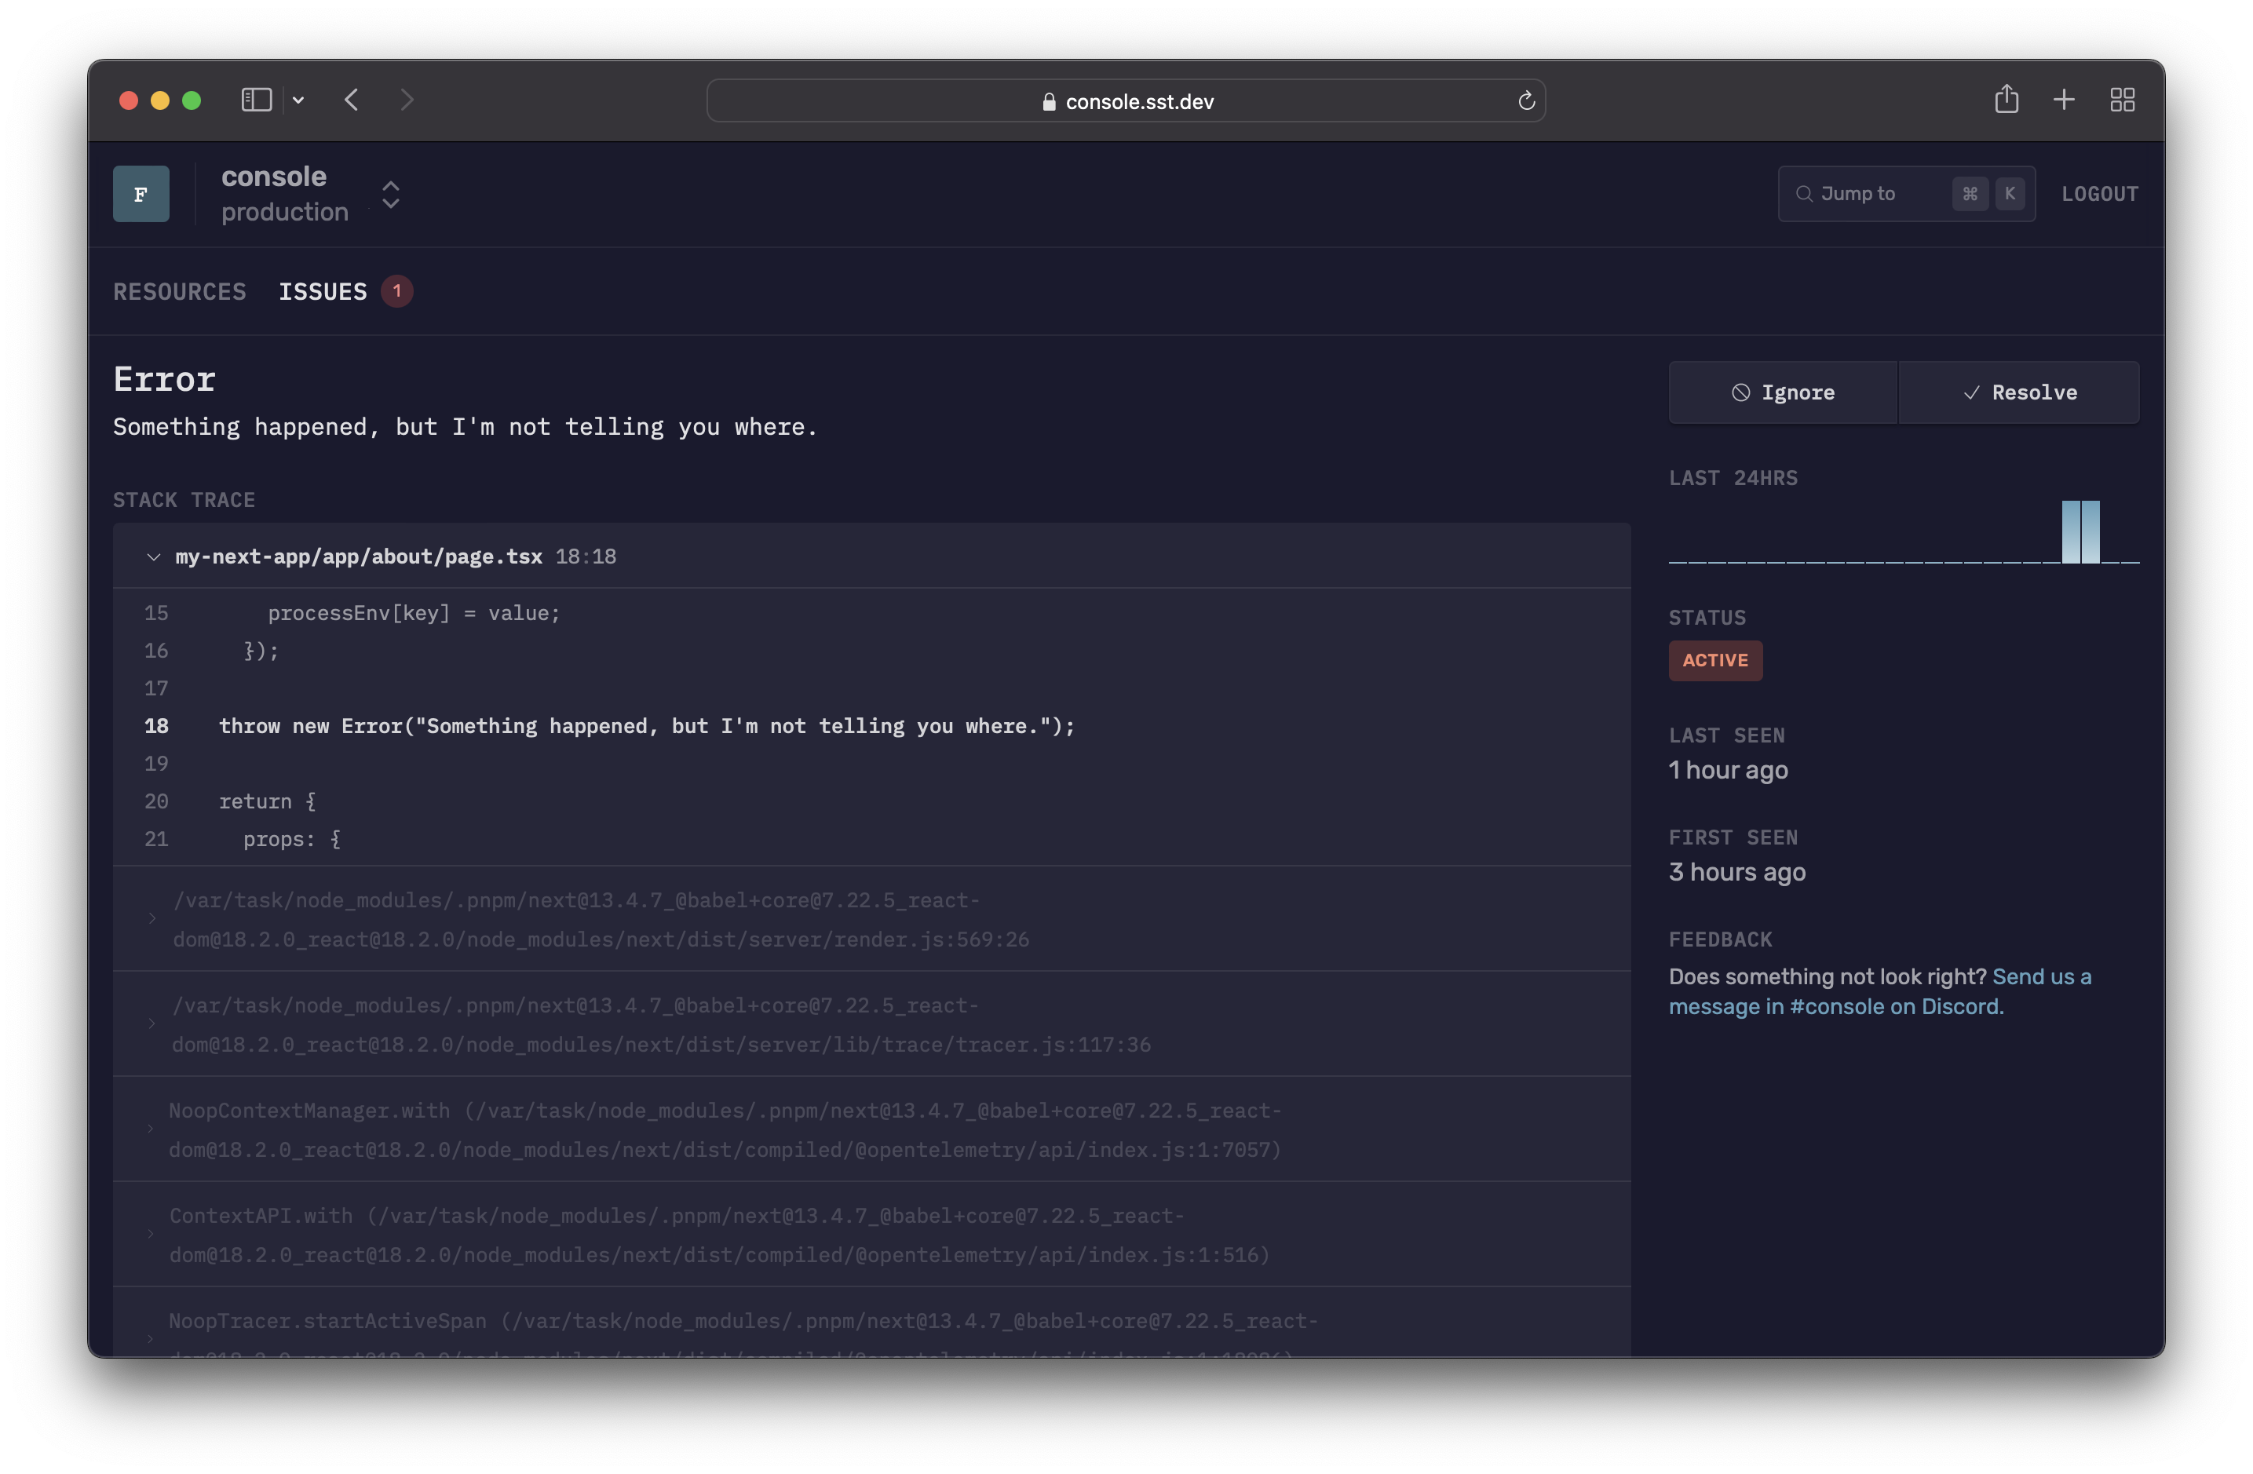
Task: Select the ISSUES tab
Action: pos(323,291)
